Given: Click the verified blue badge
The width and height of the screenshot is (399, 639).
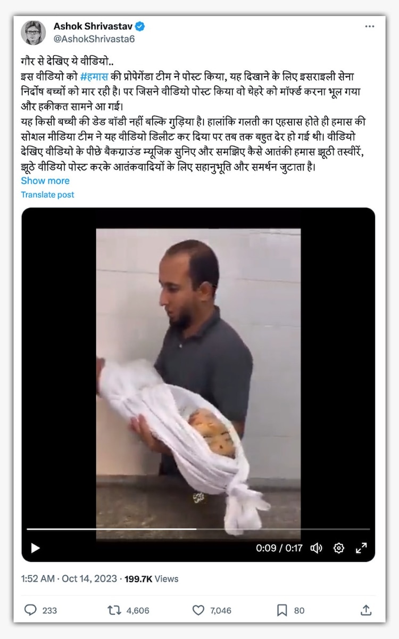Looking at the screenshot, I should pos(140,26).
